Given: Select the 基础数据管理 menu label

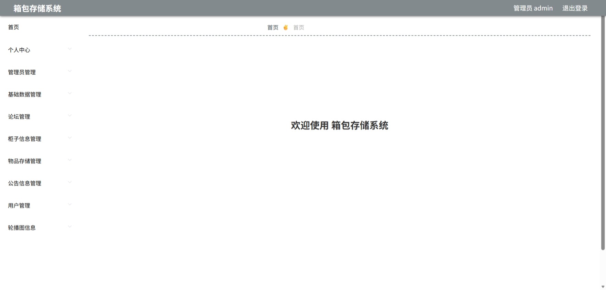Looking at the screenshot, I should pos(25,94).
